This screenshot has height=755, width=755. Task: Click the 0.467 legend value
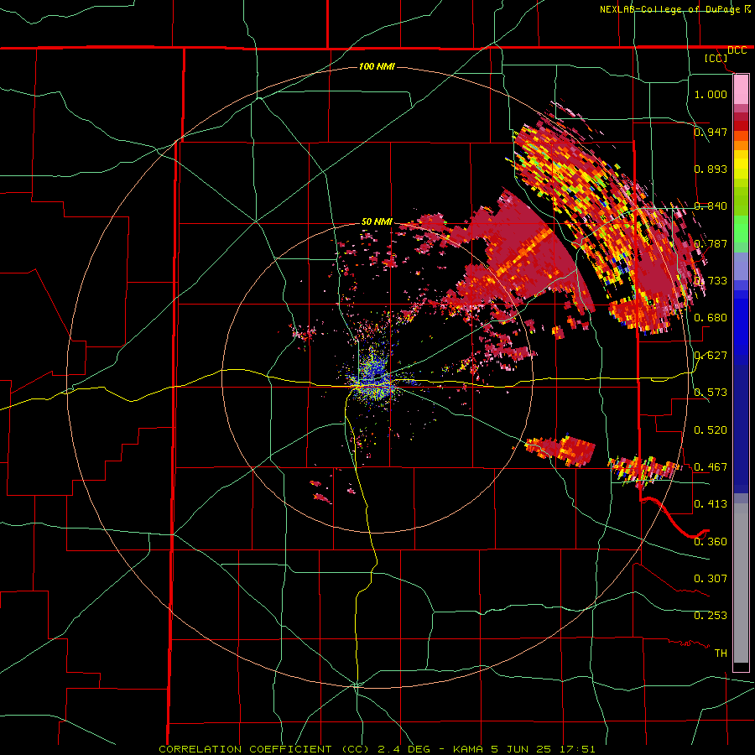click(711, 466)
